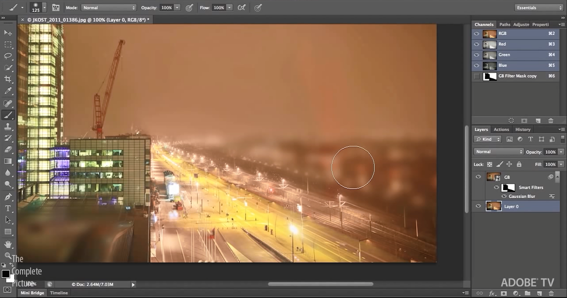Screen dimensions: 567x298
Task: Toggle Gaussian Blur filter visibility
Action: 504,196
